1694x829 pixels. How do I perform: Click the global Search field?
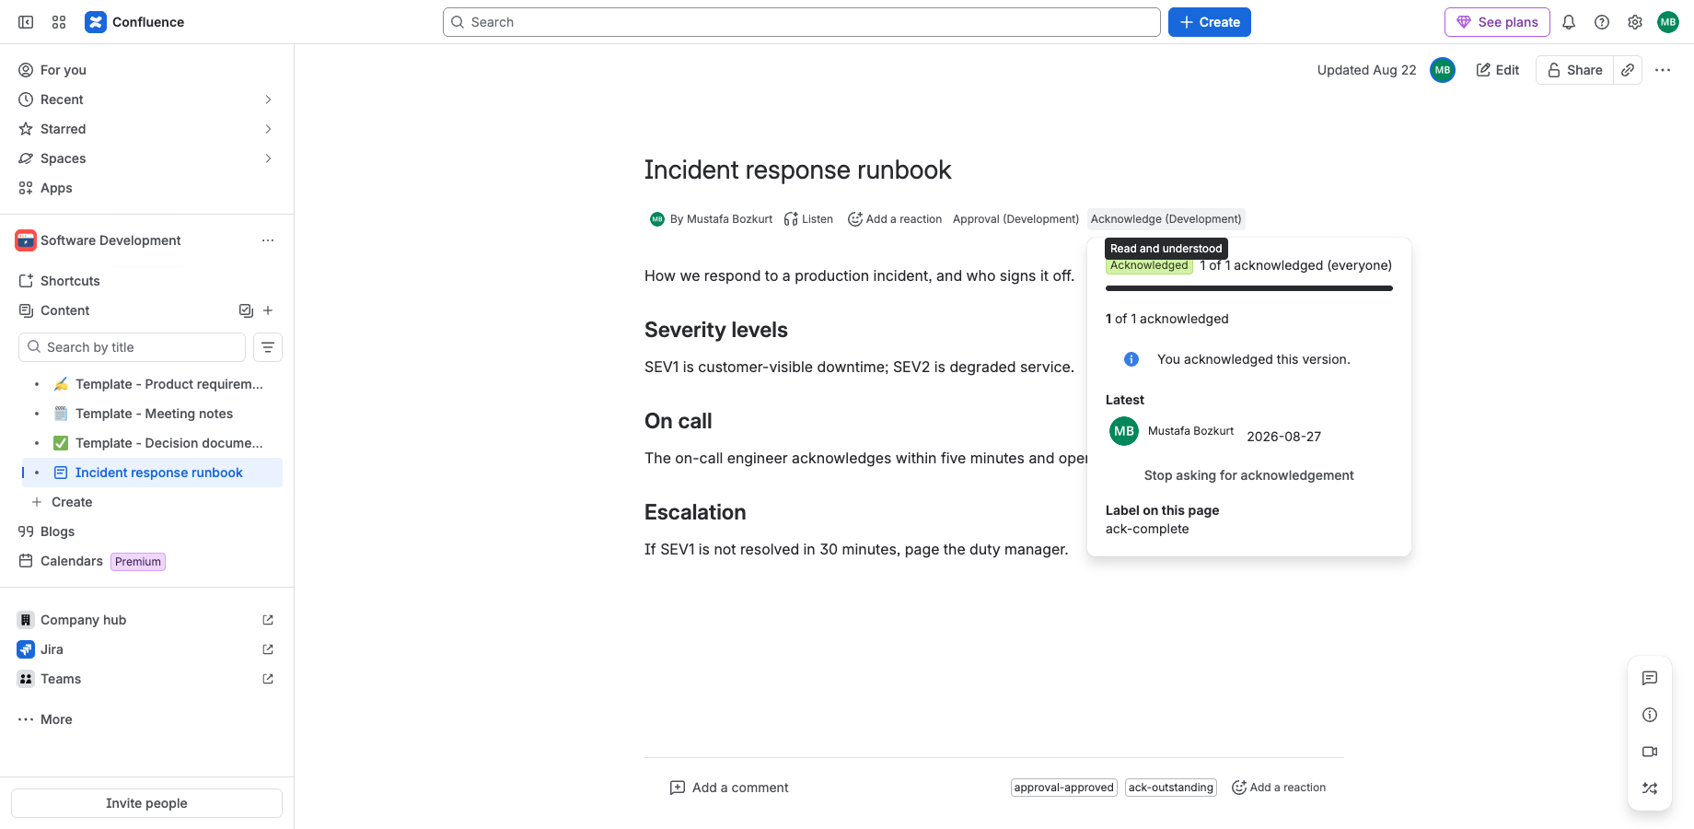pyautogui.click(x=801, y=22)
